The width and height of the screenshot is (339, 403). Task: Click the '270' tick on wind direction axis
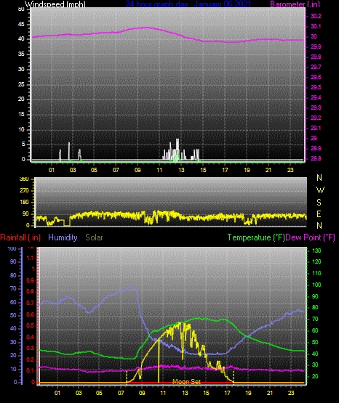click(24, 191)
